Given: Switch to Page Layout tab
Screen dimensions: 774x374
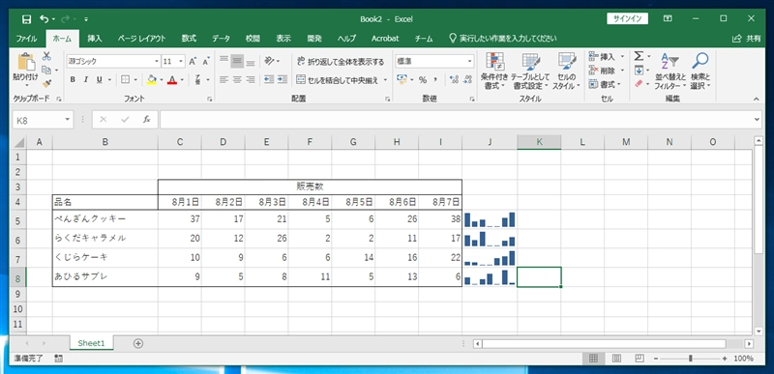Looking at the screenshot, I should pyautogui.click(x=141, y=39).
